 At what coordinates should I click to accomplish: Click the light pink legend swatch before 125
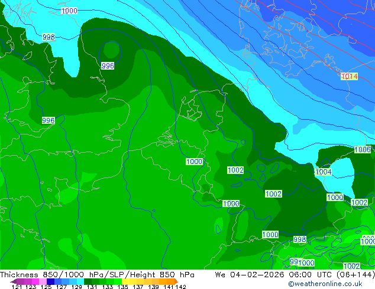click(43, 281)
